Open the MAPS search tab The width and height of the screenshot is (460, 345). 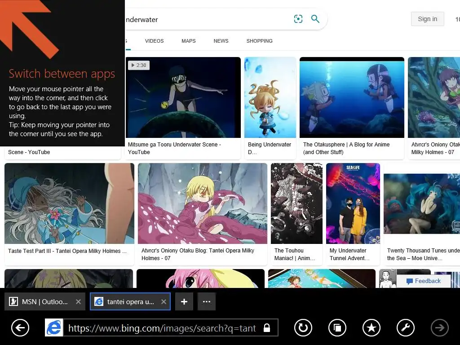coord(189,41)
